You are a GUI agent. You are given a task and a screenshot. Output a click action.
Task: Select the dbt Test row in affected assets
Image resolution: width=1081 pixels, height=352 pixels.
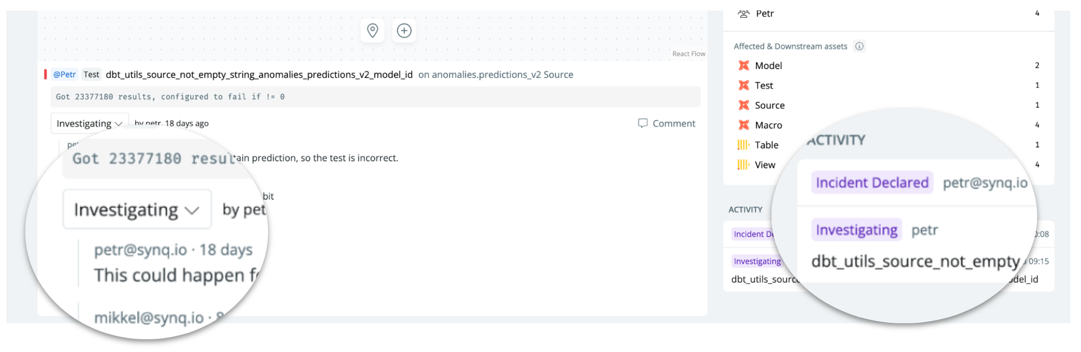[x=889, y=85]
